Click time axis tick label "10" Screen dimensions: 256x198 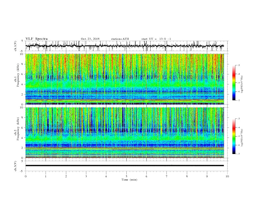point(227,176)
